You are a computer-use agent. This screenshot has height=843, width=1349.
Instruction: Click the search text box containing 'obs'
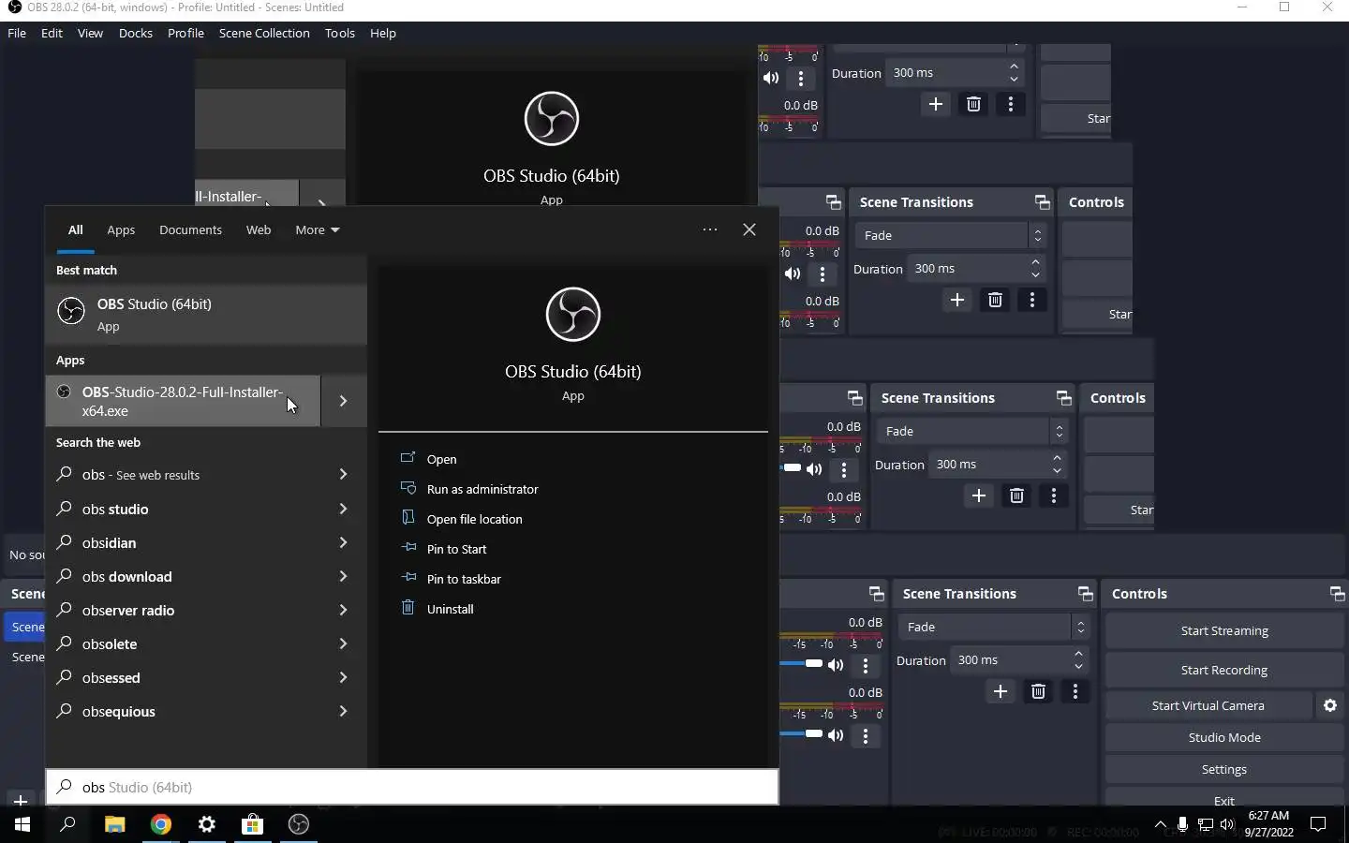tap(412, 787)
